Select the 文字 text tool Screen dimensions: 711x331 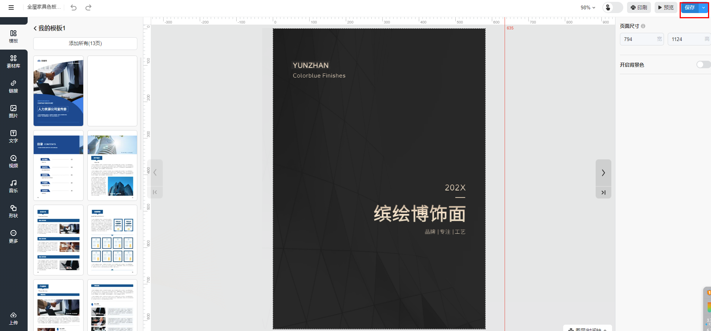(x=13, y=136)
